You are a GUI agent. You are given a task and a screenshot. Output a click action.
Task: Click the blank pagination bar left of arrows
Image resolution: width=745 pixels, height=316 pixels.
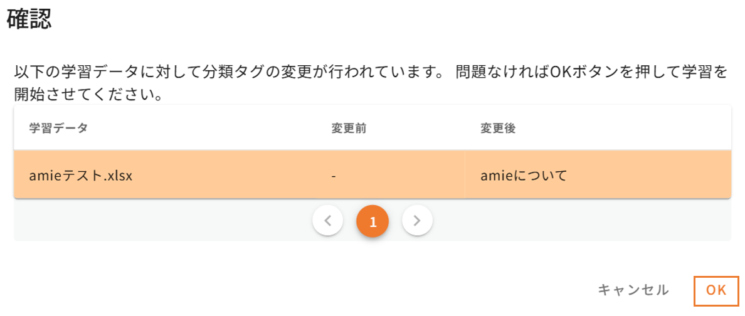(157, 221)
